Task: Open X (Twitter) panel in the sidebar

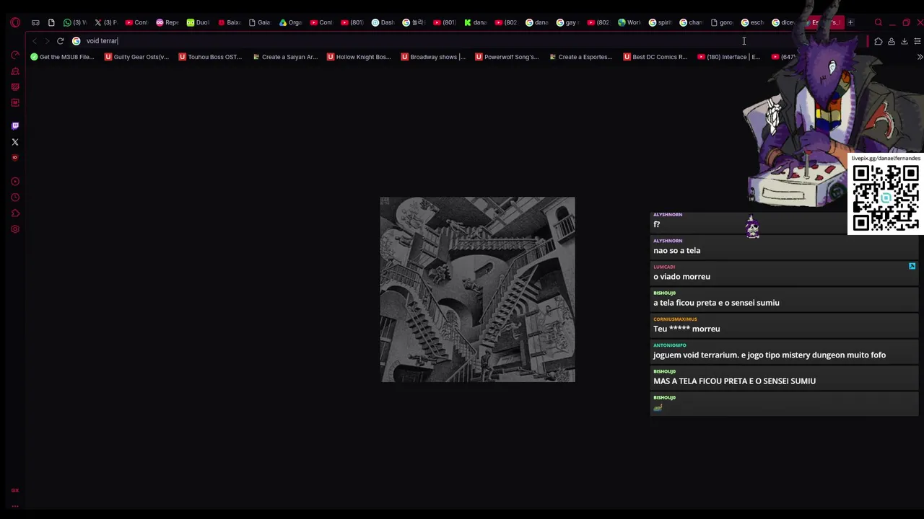Action: click(15, 142)
